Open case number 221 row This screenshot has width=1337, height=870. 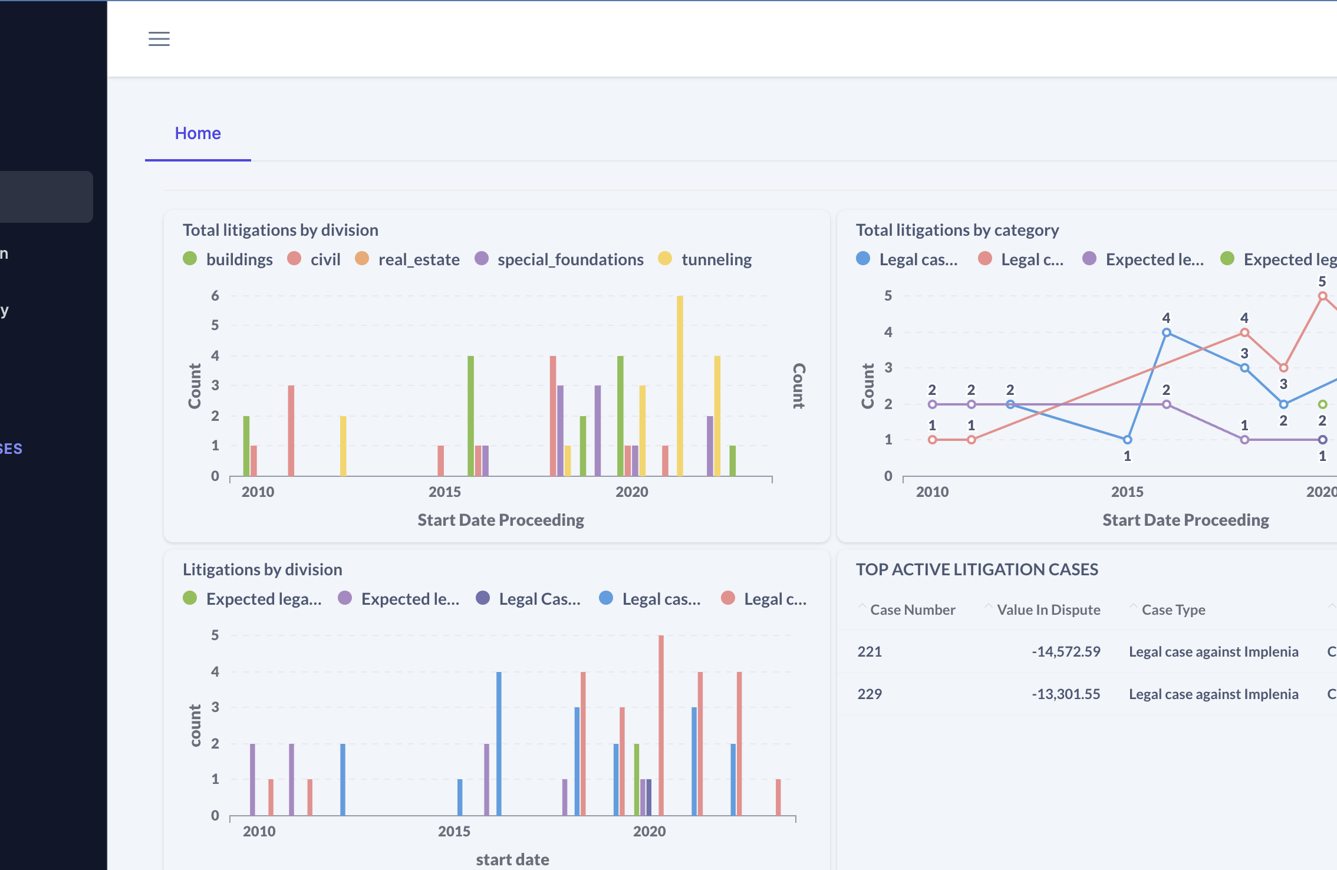coord(870,652)
